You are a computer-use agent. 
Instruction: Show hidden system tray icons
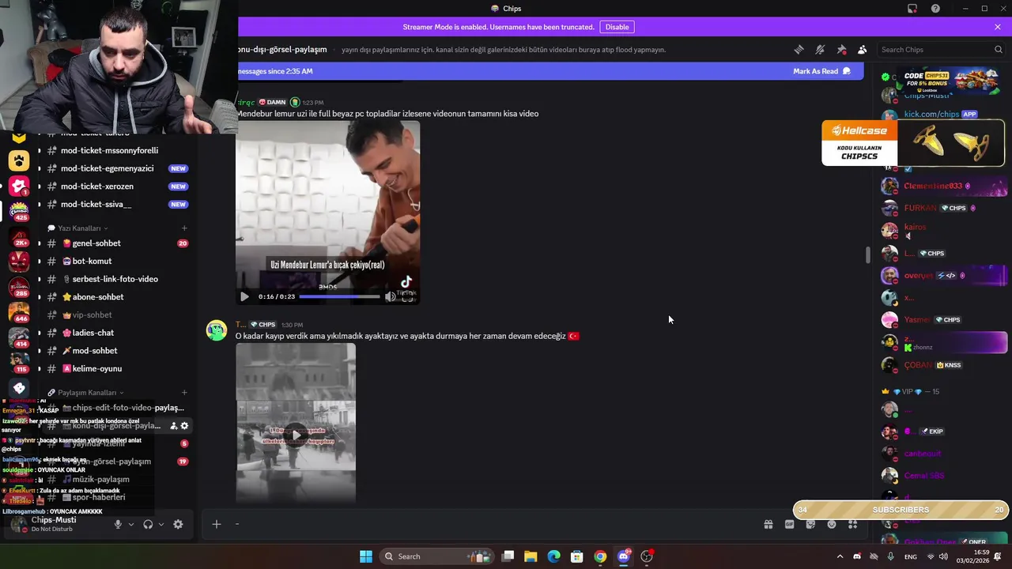[x=840, y=556]
